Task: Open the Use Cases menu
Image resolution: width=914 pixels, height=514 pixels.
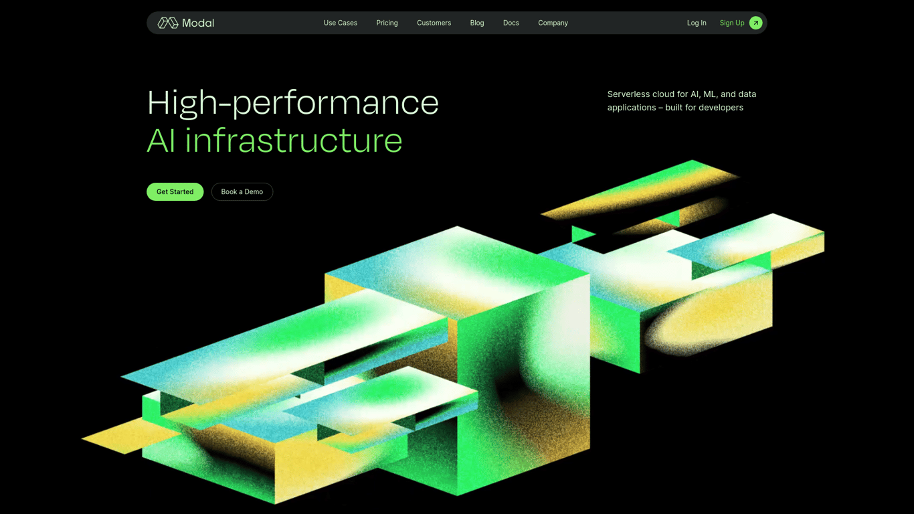Action: point(341,23)
